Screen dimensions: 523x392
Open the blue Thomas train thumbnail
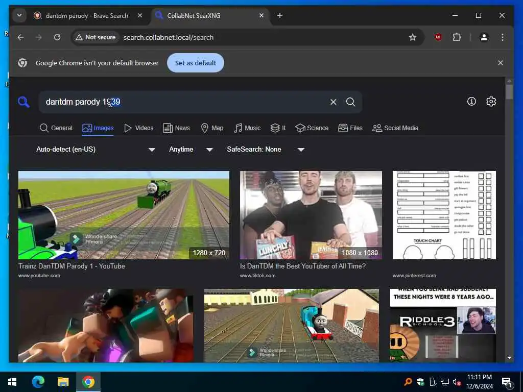[292, 325]
